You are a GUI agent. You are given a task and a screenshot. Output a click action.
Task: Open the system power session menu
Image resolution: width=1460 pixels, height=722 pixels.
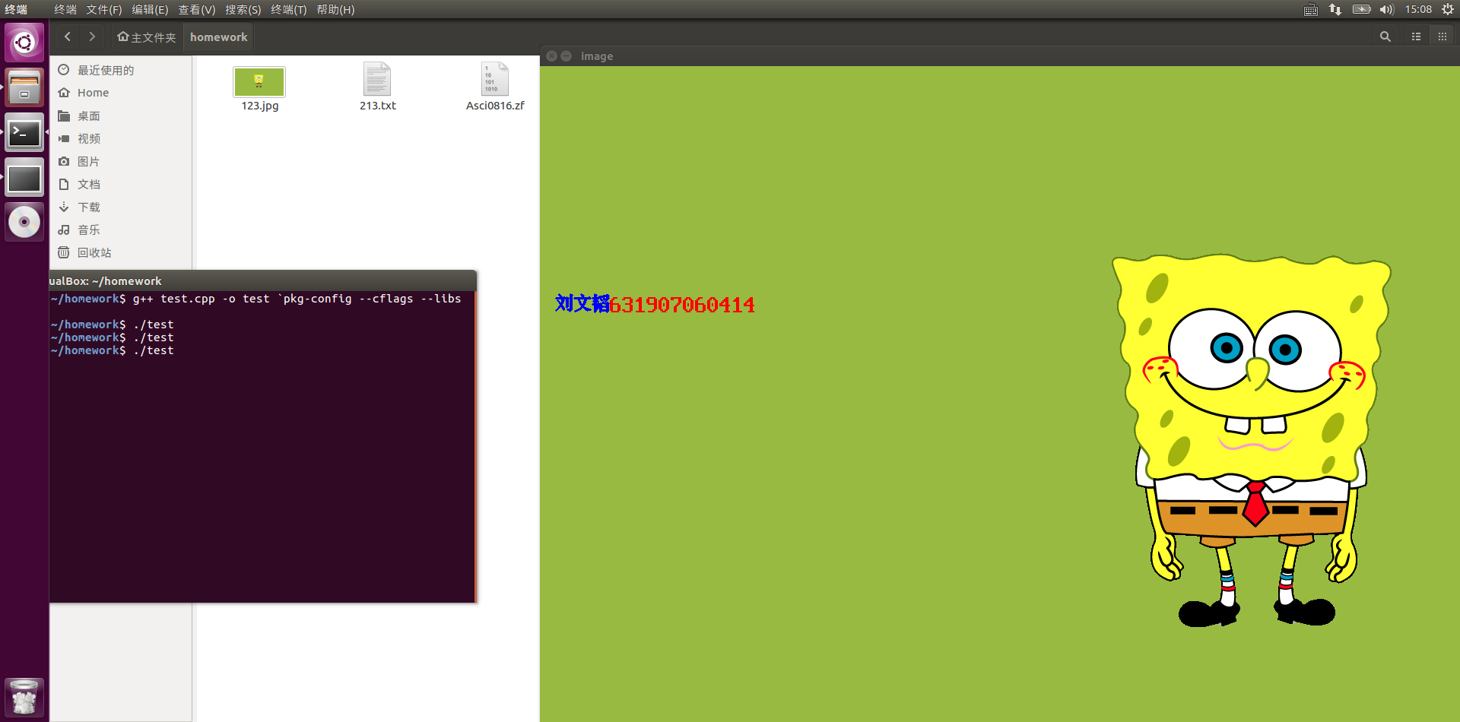tap(1447, 10)
